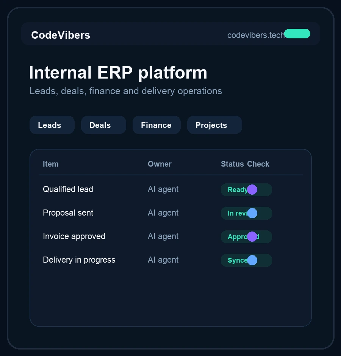Toggle the green pill next to codevibers.tech
341x356 pixels.
[297, 34]
